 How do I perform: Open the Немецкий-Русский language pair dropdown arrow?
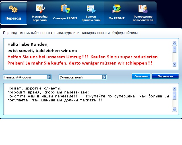49,77
